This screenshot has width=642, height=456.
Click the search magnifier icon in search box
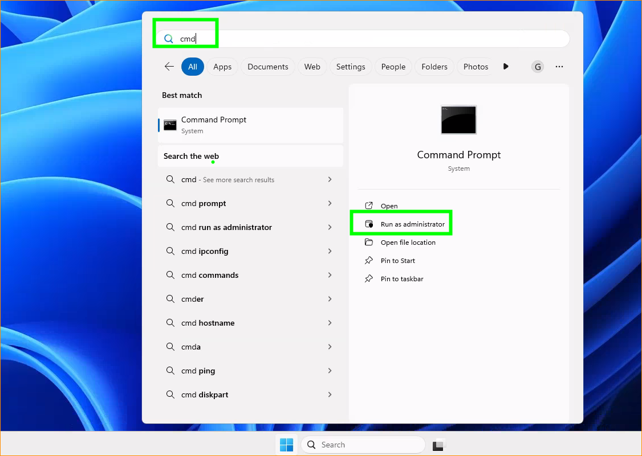(169, 39)
